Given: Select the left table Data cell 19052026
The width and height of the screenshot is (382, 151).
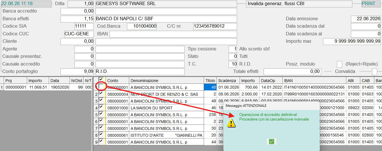Looking at the screenshot, I should (60, 87).
